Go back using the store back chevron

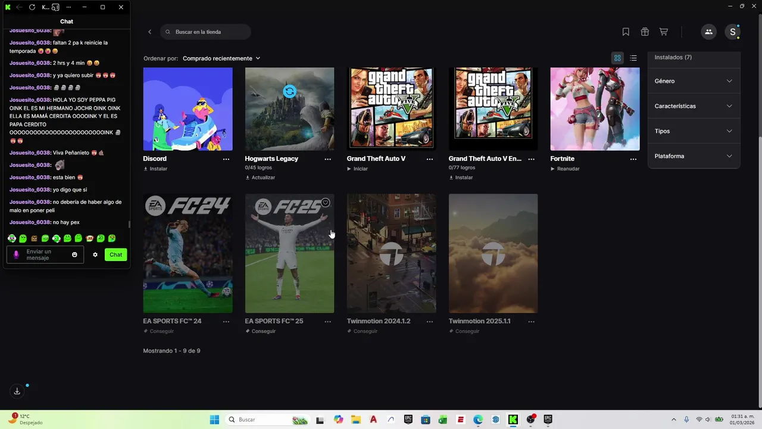[x=150, y=32]
